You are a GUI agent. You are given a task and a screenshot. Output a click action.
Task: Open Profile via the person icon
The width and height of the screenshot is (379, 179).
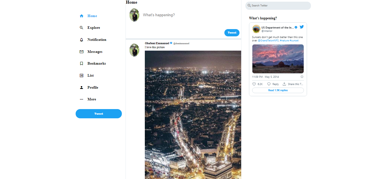click(82, 88)
